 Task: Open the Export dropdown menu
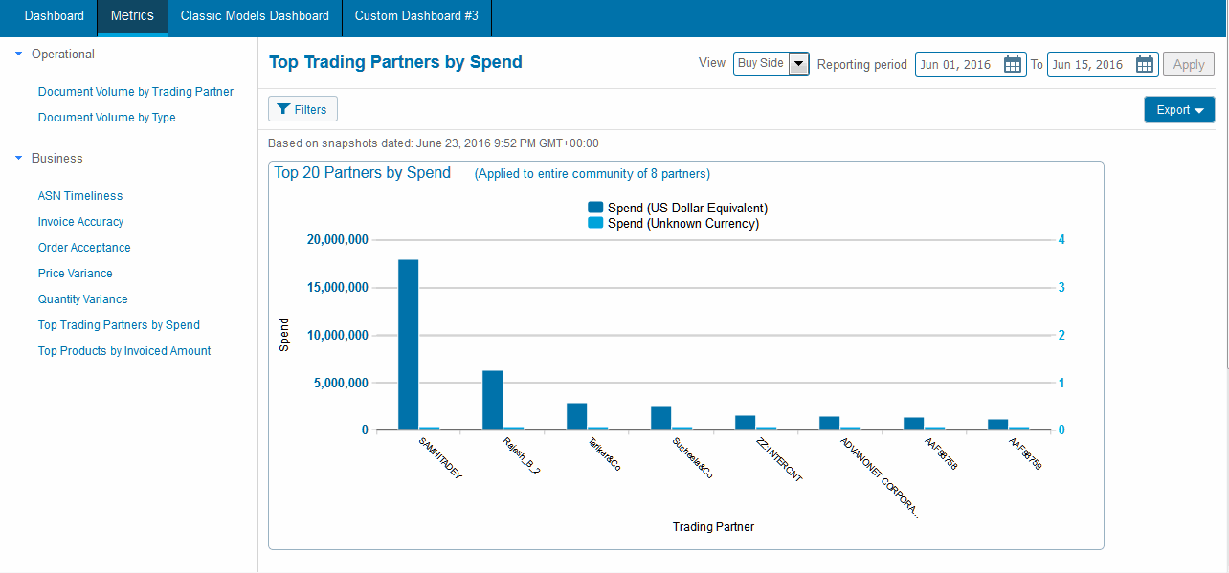tap(1179, 110)
